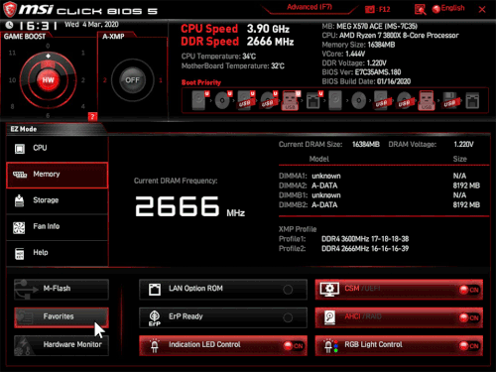This screenshot has height=372, width=496.
Task: Click the DIMMB1: unknown row
Action: point(379,195)
